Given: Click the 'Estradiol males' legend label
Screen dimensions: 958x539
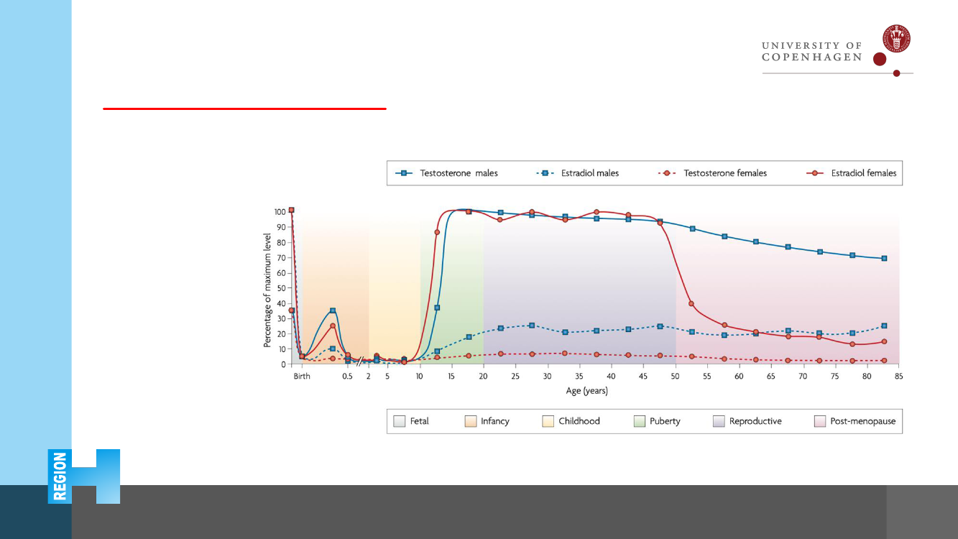Looking at the screenshot, I should 590,173.
